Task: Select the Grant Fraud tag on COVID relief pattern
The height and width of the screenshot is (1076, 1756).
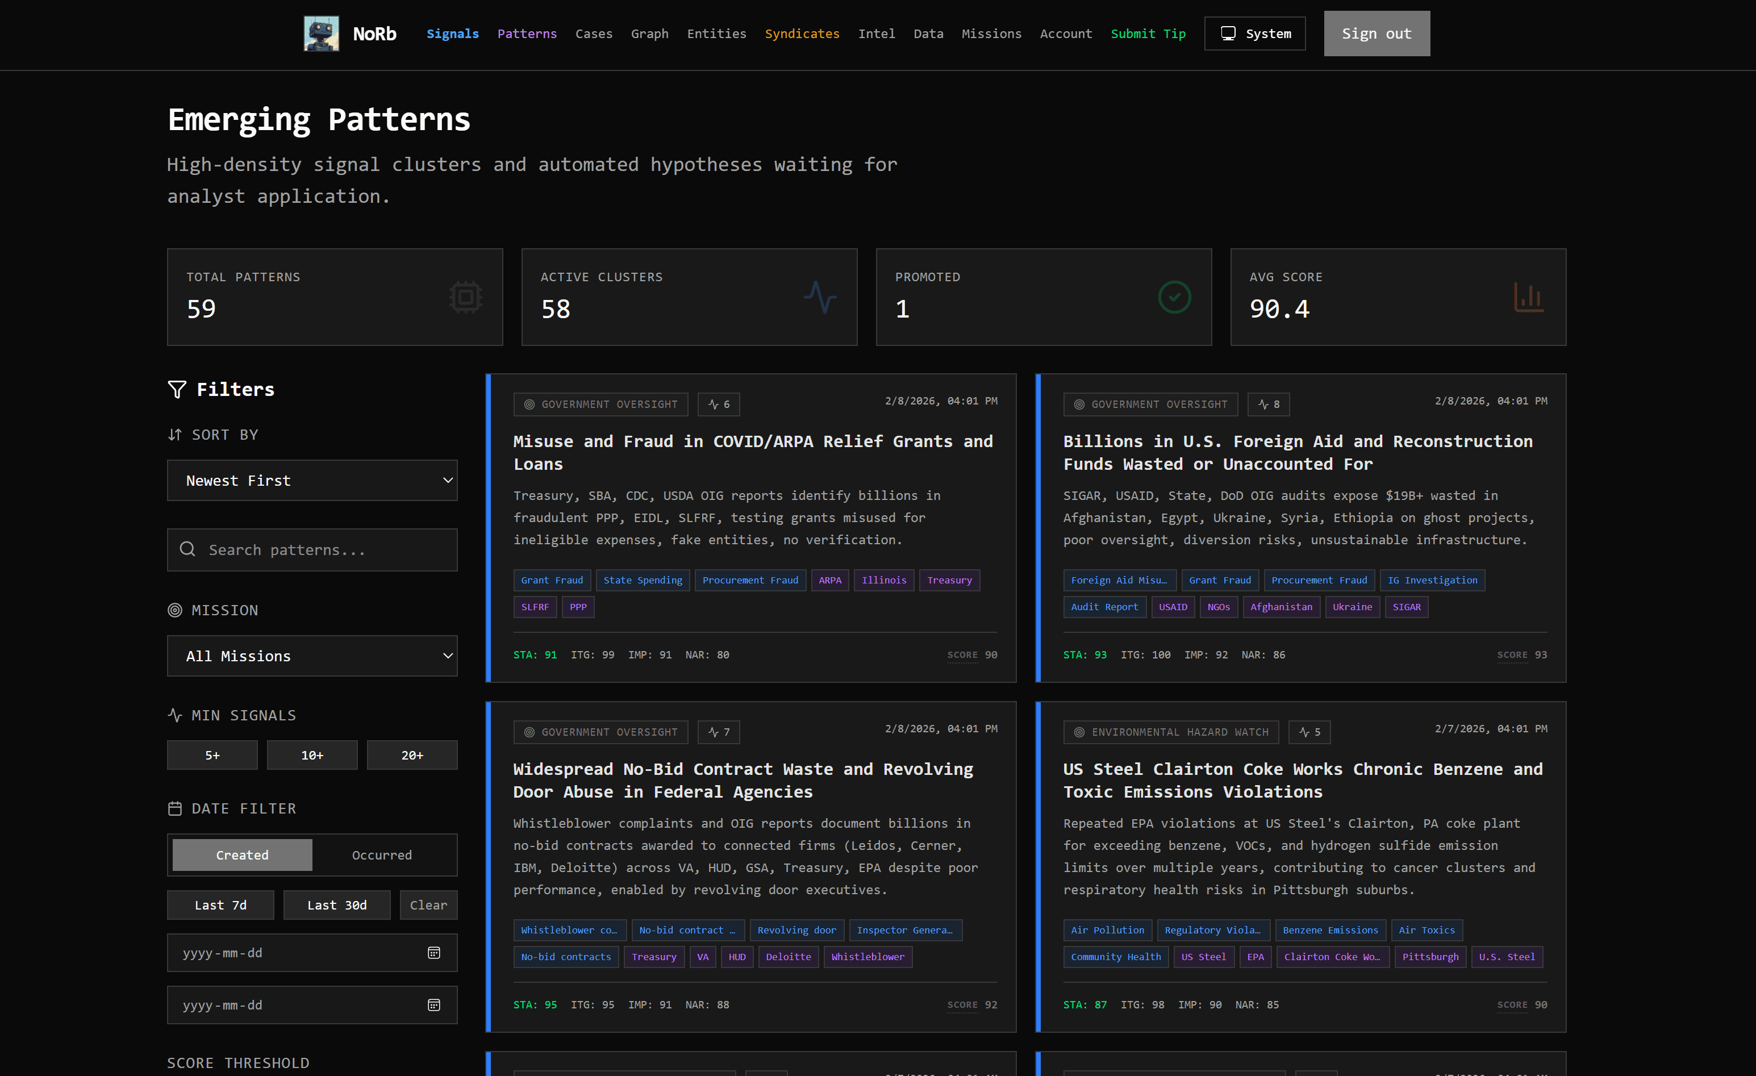Action: 552,580
